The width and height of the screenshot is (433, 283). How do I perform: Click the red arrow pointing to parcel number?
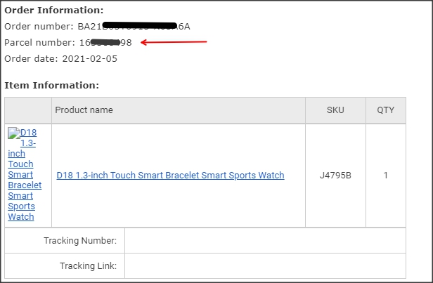pos(174,42)
